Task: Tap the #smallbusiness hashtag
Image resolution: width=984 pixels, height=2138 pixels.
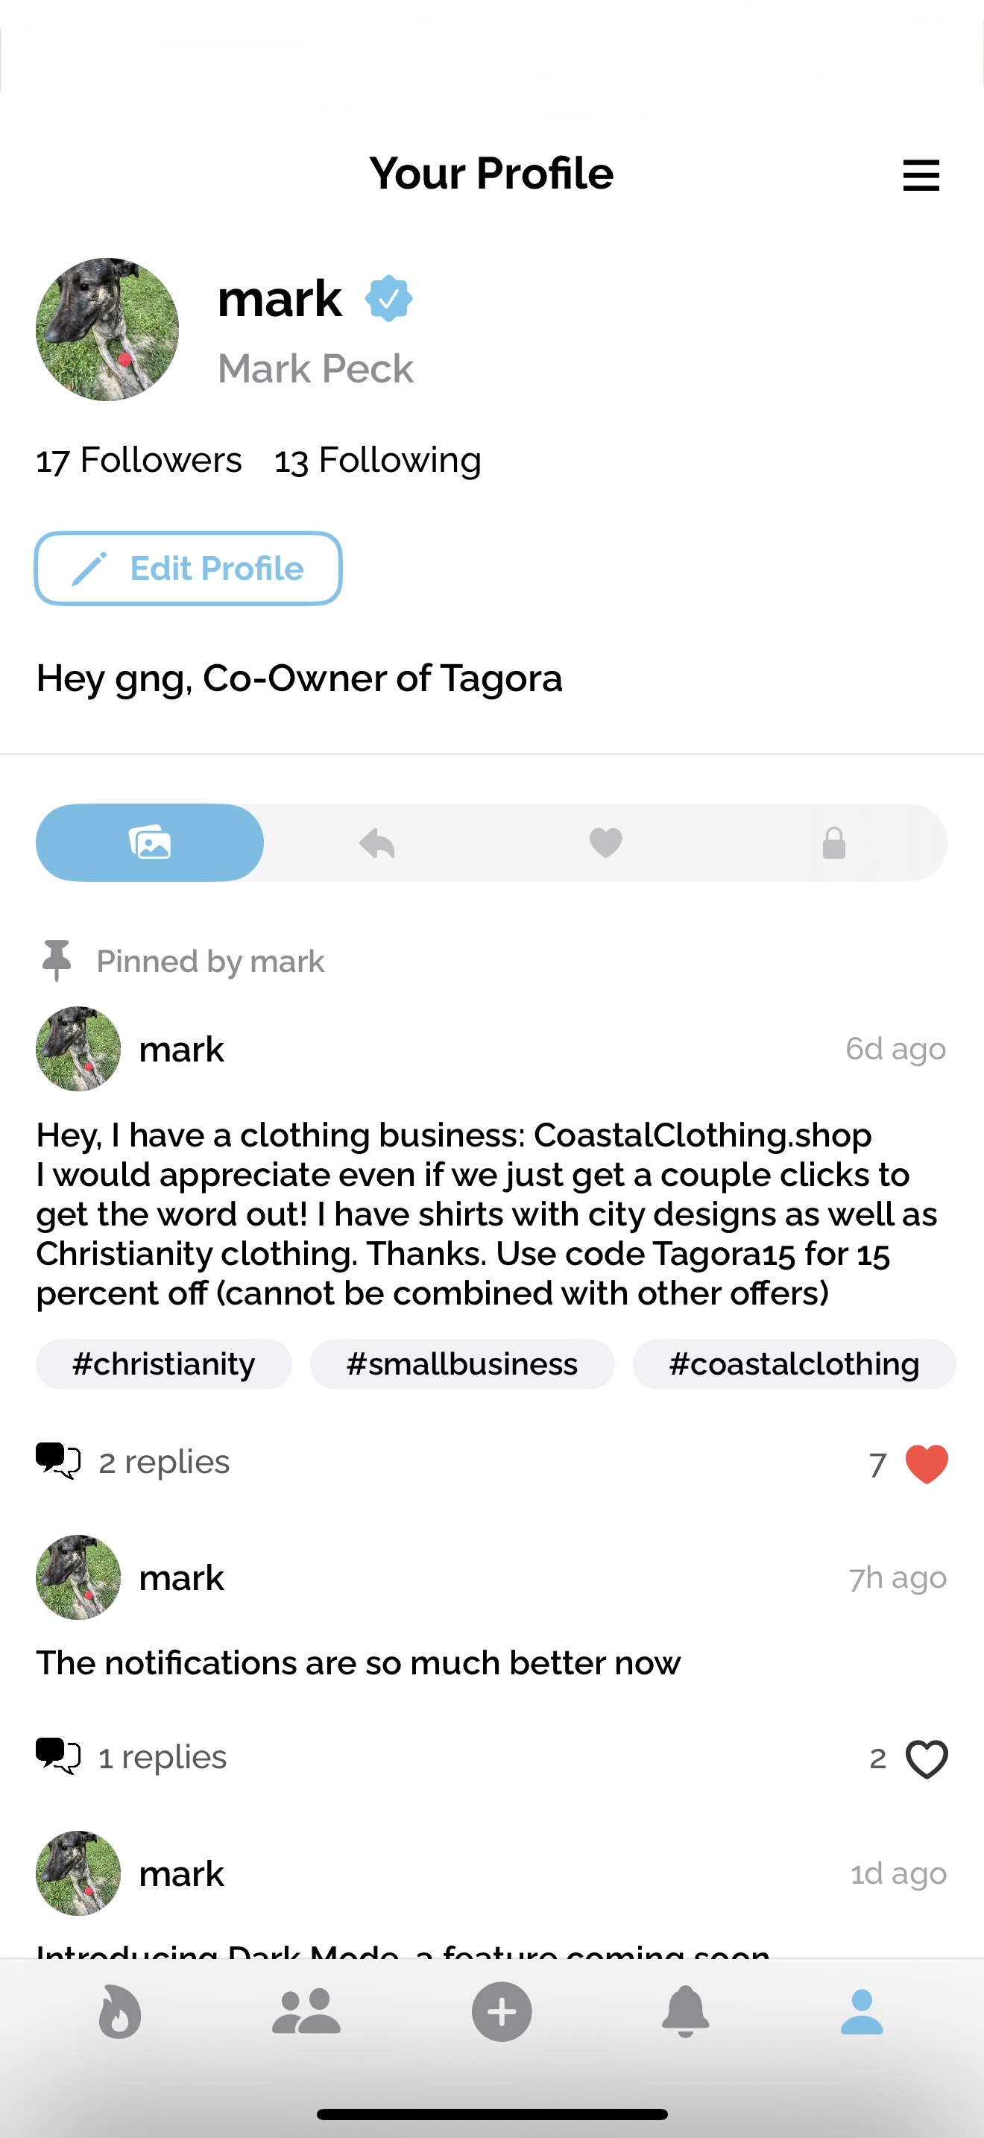Action: (x=462, y=1364)
